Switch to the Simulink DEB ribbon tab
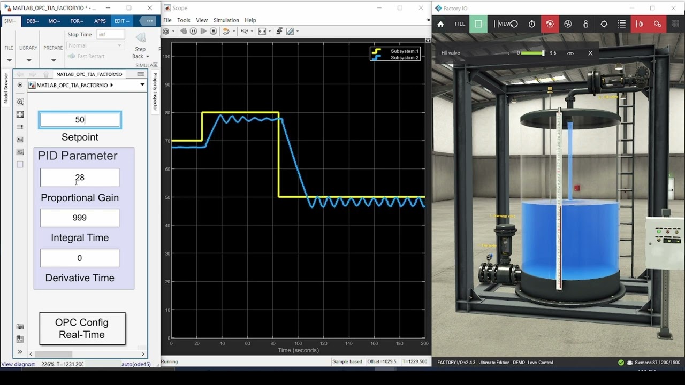This screenshot has height=385, width=685. [x=32, y=21]
